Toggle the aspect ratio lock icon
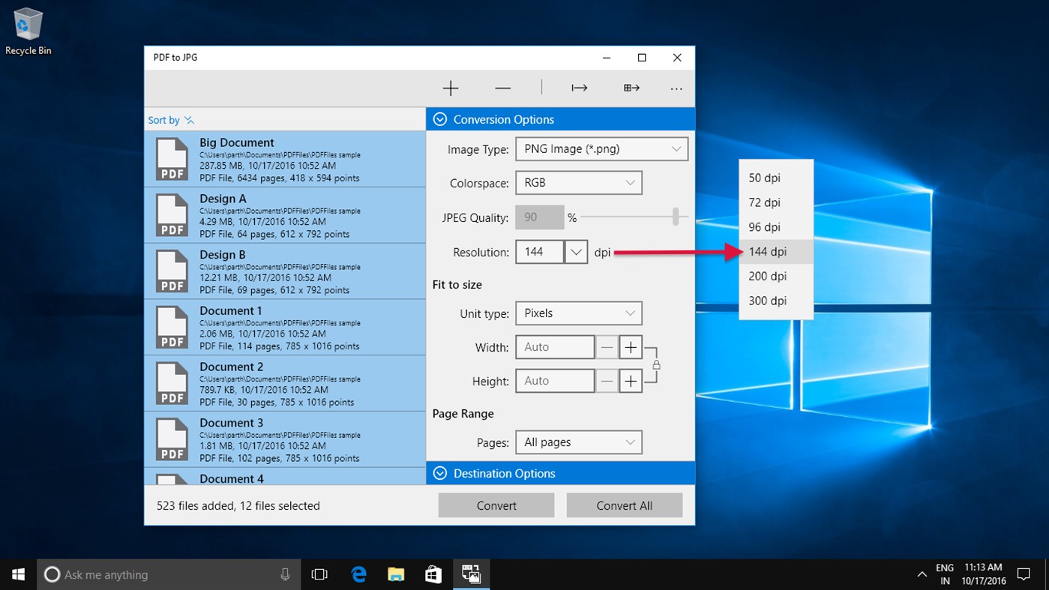 click(x=656, y=365)
